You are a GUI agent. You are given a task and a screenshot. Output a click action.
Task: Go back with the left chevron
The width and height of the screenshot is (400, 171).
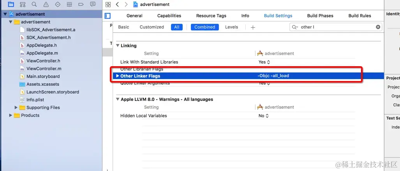[x=117, y=4]
